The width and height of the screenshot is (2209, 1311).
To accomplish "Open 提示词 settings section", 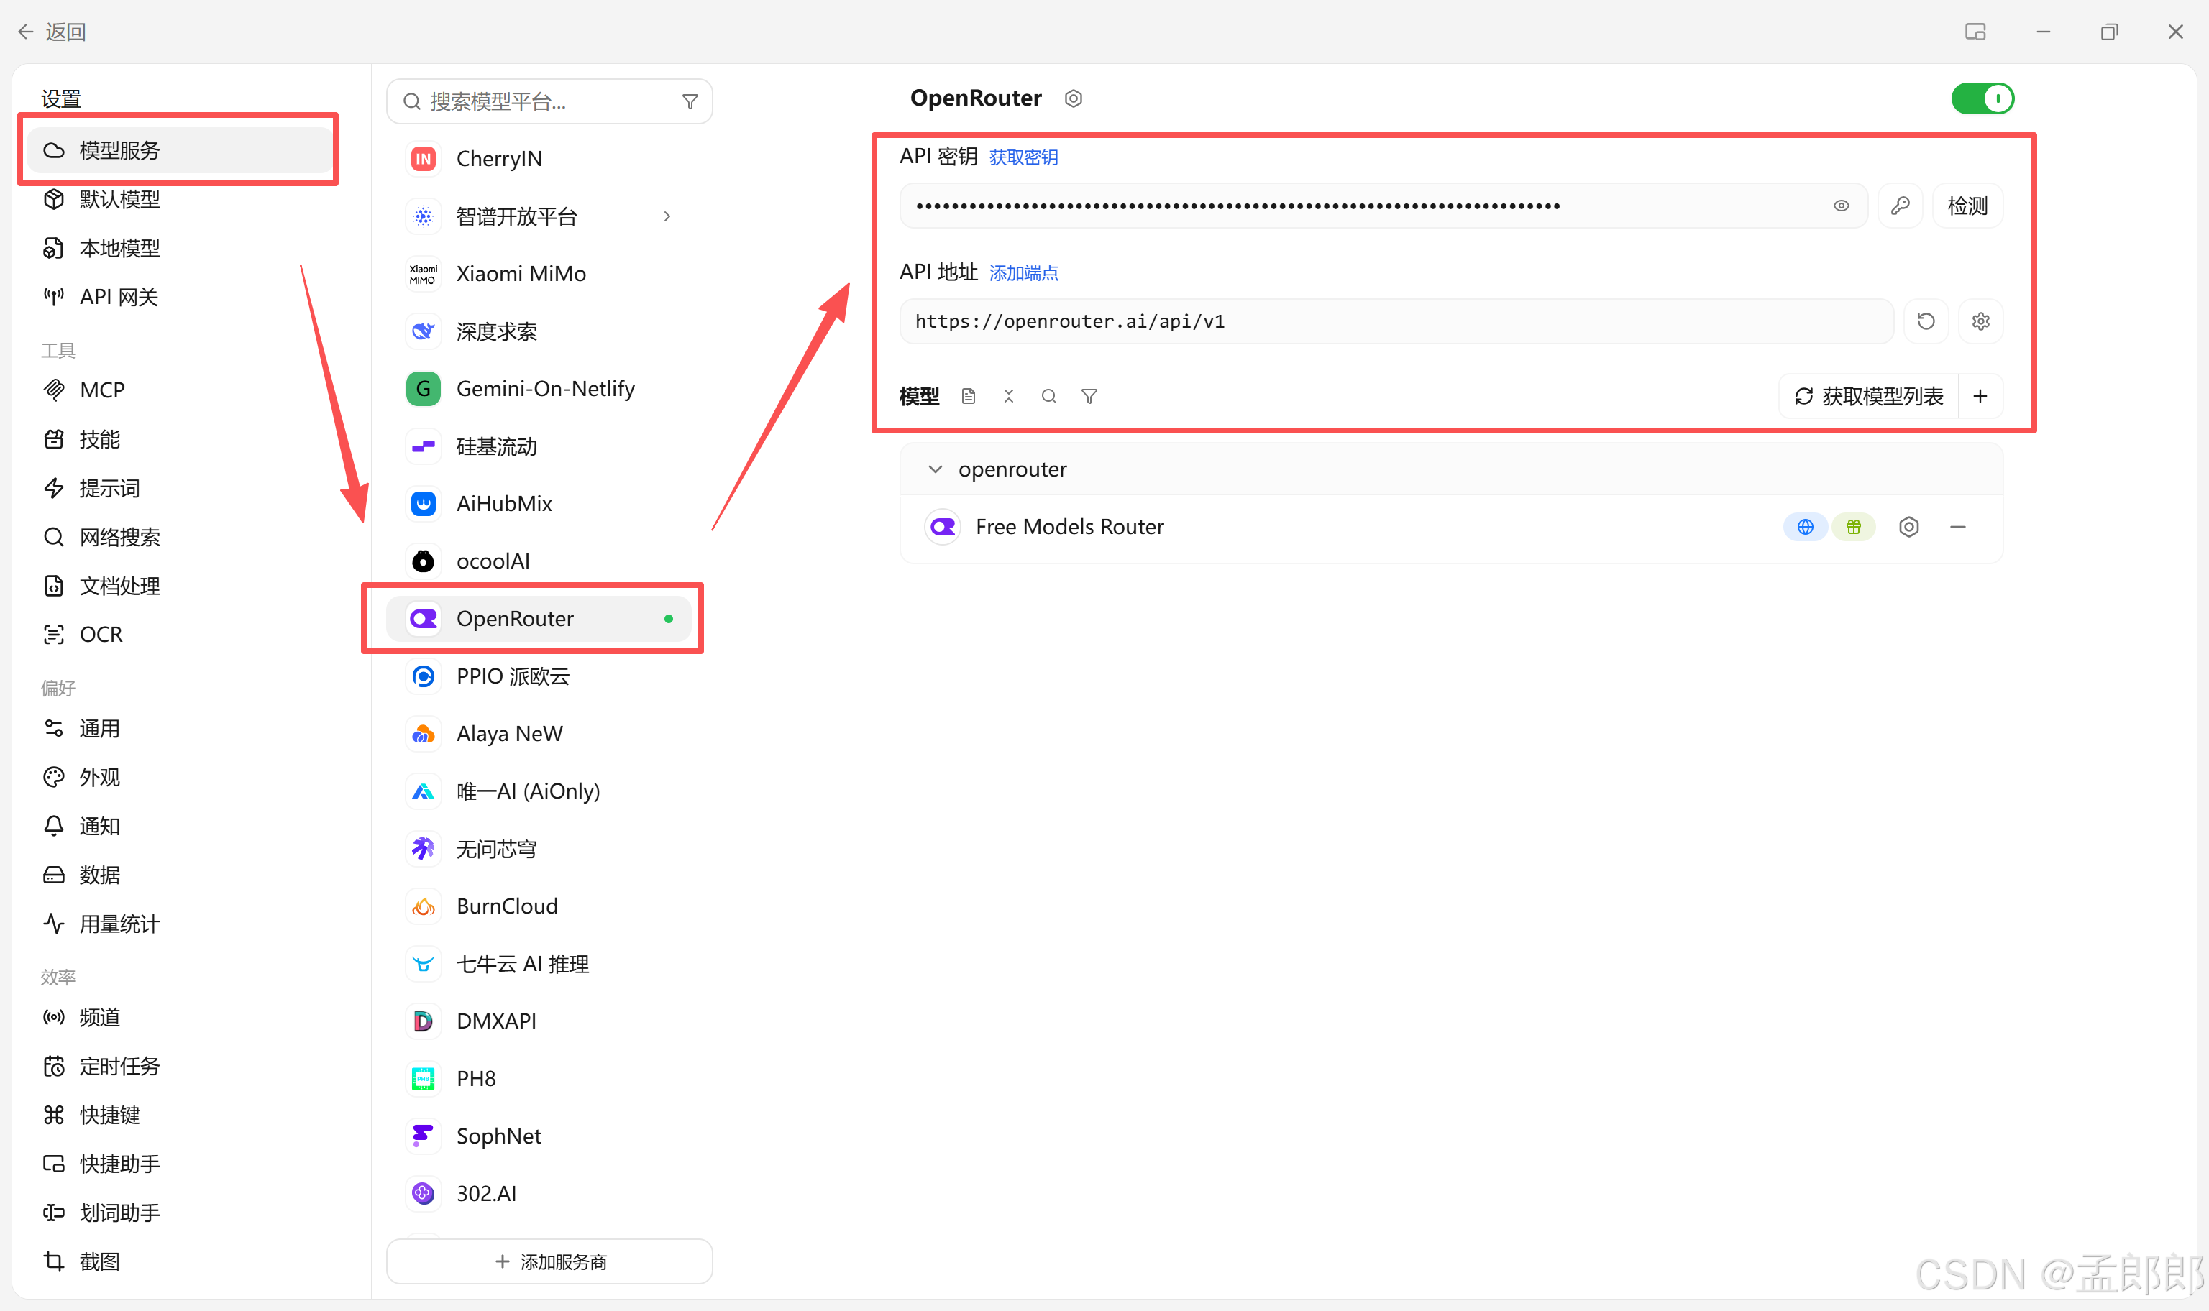I will [179, 489].
